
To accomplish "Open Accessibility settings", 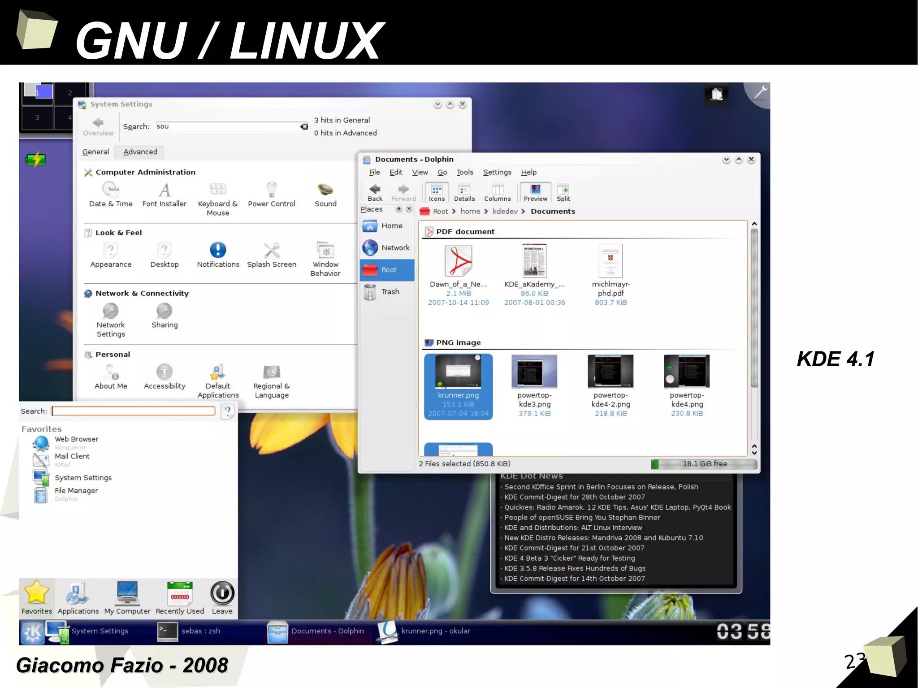I will click(165, 376).
